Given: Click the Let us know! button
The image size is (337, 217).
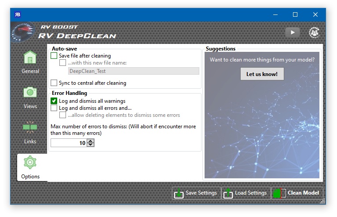Looking at the screenshot, I should coord(262,74).
